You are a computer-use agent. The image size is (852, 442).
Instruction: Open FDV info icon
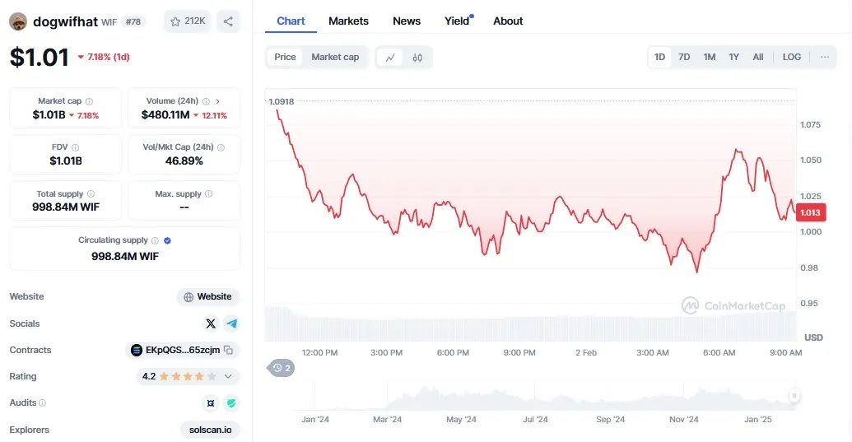tap(75, 147)
